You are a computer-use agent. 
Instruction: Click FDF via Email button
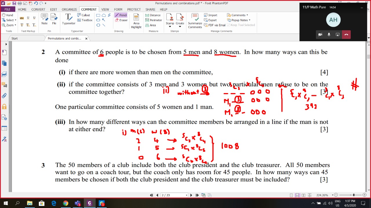pyautogui.click(x=214, y=25)
